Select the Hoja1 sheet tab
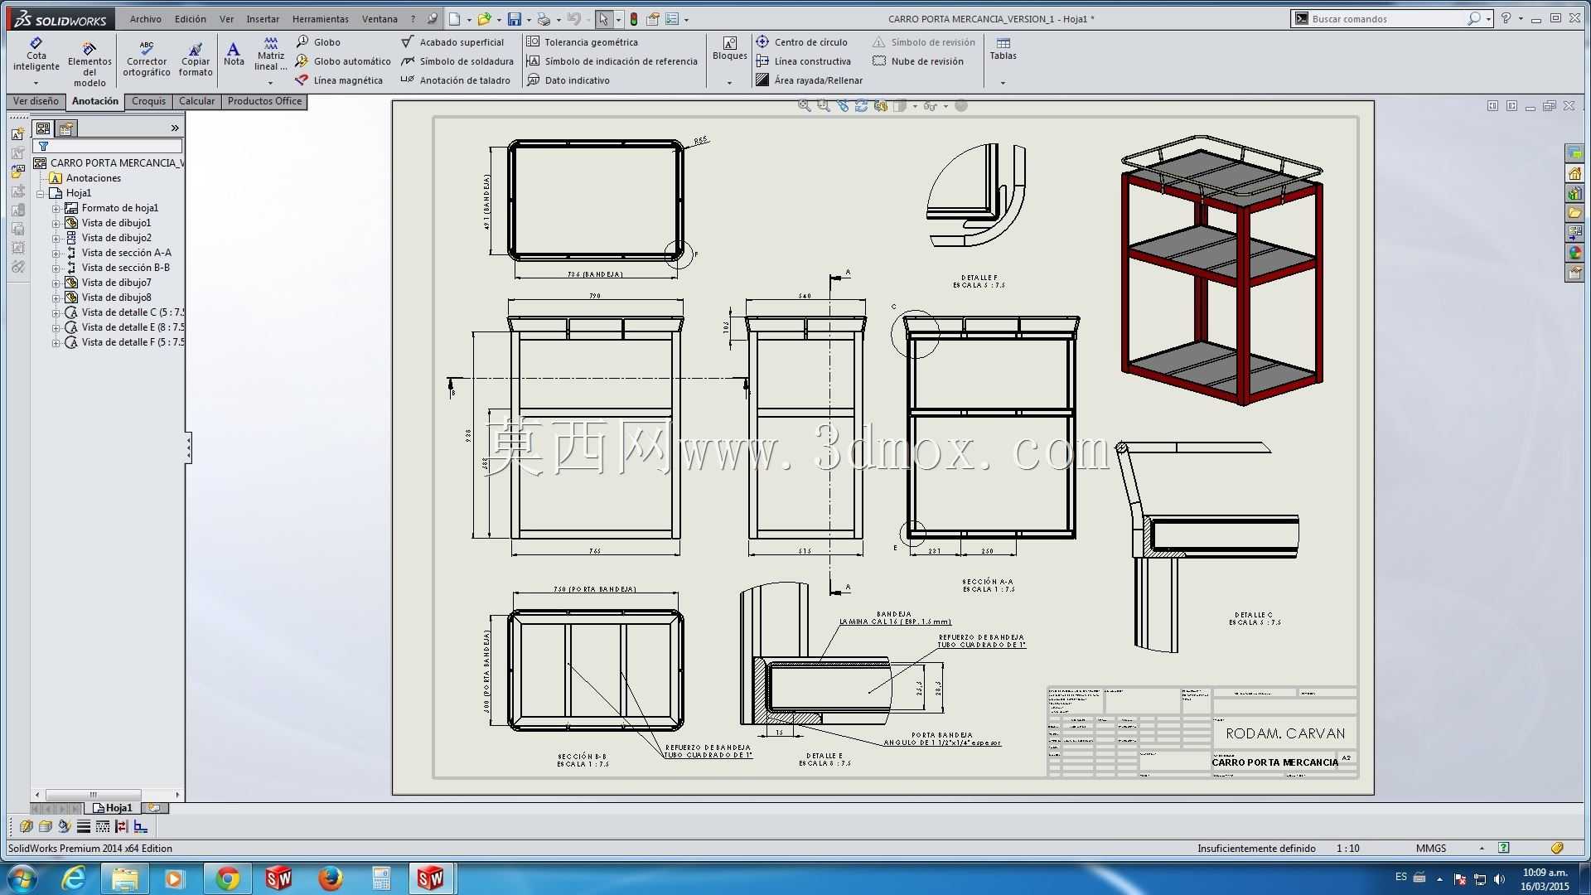 pos(114,808)
